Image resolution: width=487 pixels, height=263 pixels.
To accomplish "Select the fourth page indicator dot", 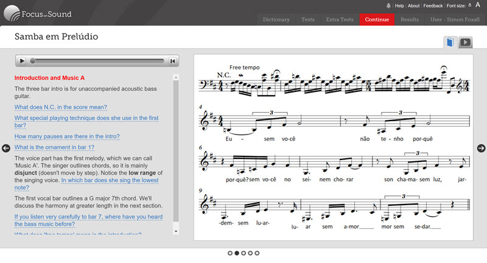I will pyautogui.click(x=250, y=253).
